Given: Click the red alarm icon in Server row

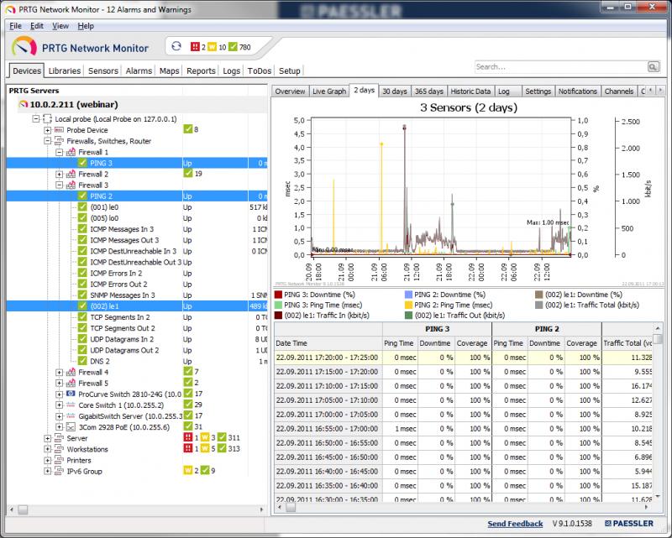Looking at the screenshot, I should point(187,437).
